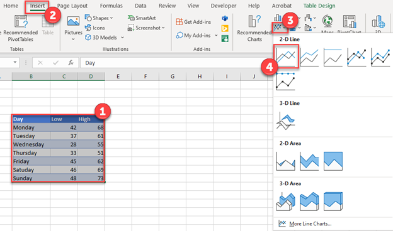This screenshot has height=231, width=393.
Task: Click the Recommended PivotTables icon
Action: [21, 21]
